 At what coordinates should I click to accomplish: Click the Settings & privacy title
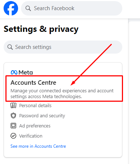[x=41, y=29]
